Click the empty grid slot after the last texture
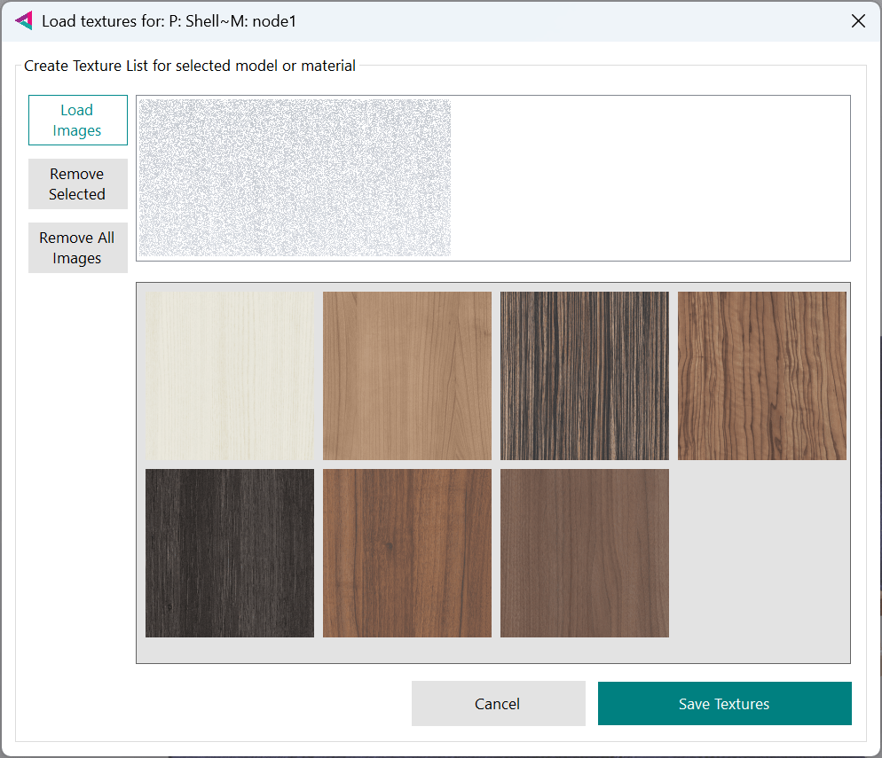Image resolution: width=882 pixels, height=758 pixels. [x=762, y=553]
